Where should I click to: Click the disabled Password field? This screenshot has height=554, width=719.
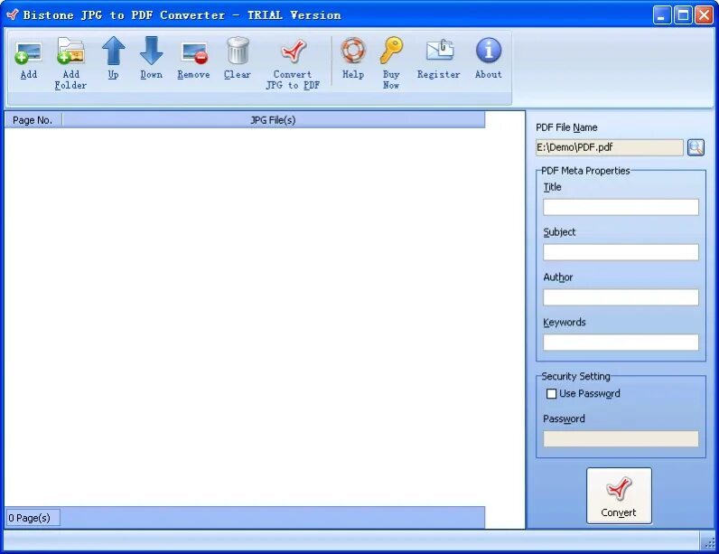click(x=621, y=439)
